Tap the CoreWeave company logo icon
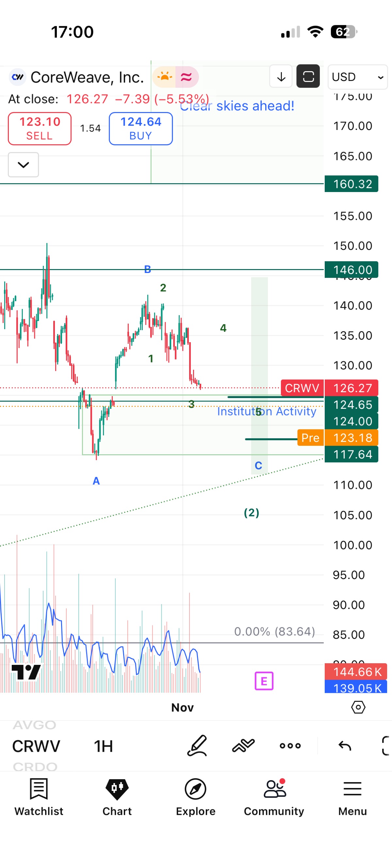The width and height of the screenshot is (392, 852). click(x=17, y=77)
